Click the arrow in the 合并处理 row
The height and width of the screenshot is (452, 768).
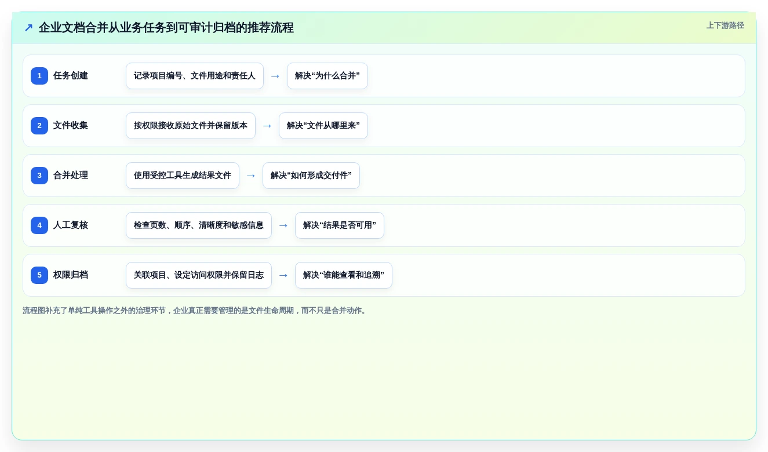pyautogui.click(x=251, y=176)
